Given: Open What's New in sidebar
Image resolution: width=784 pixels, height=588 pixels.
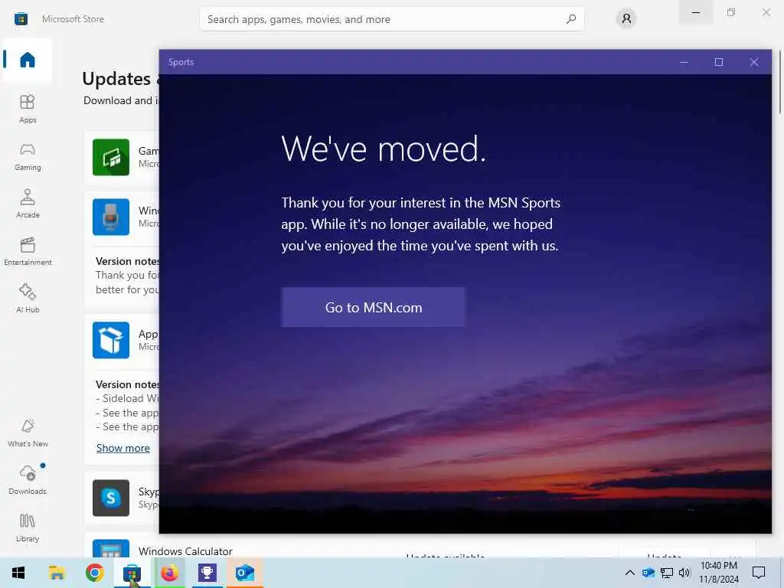Looking at the screenshot, I should click(x=28, y=433).
